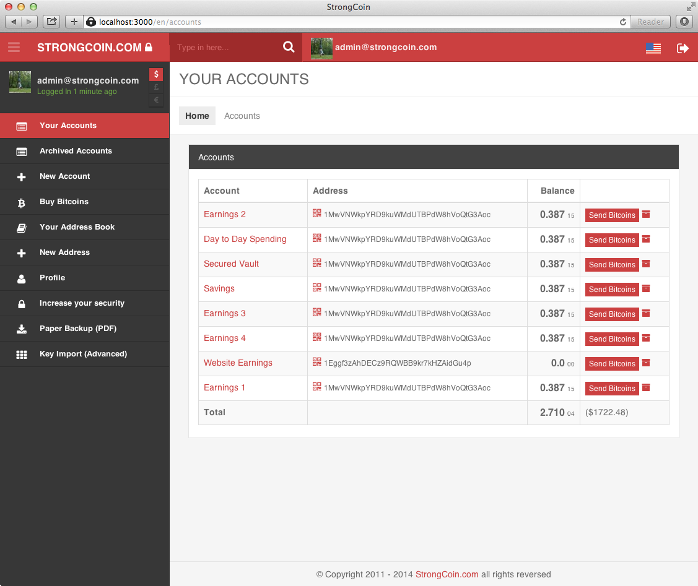Open Your Accounts in sidebar
This screenshot has width=698, height=586.
(x=85, y=126)
